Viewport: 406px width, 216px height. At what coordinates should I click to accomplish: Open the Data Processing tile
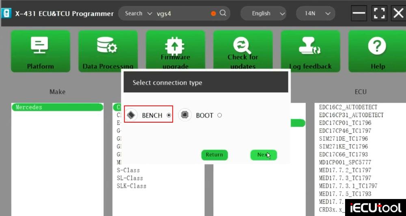[108, 51]
